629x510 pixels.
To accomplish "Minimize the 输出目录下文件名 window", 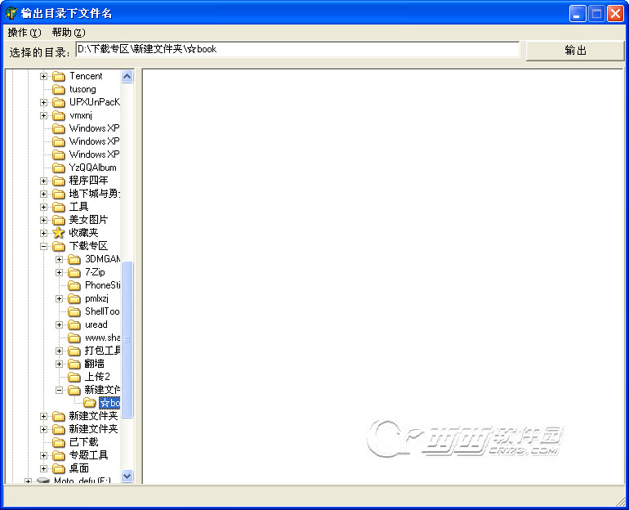I will coord(578,14).
